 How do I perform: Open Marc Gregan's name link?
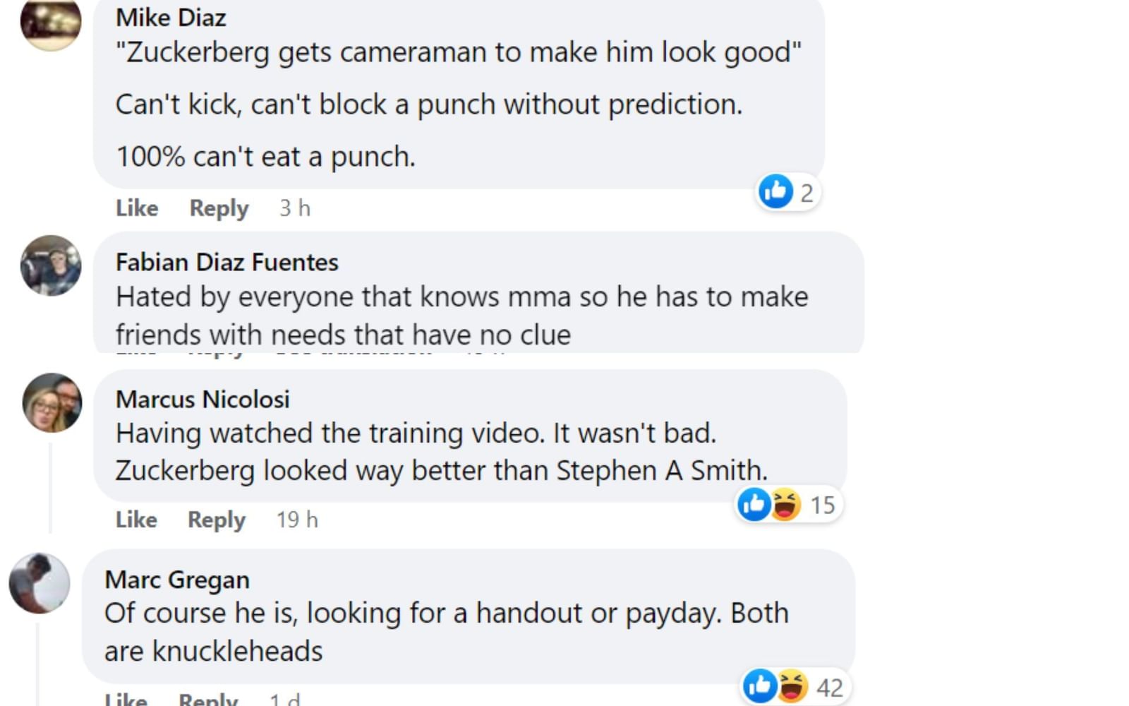177,580
